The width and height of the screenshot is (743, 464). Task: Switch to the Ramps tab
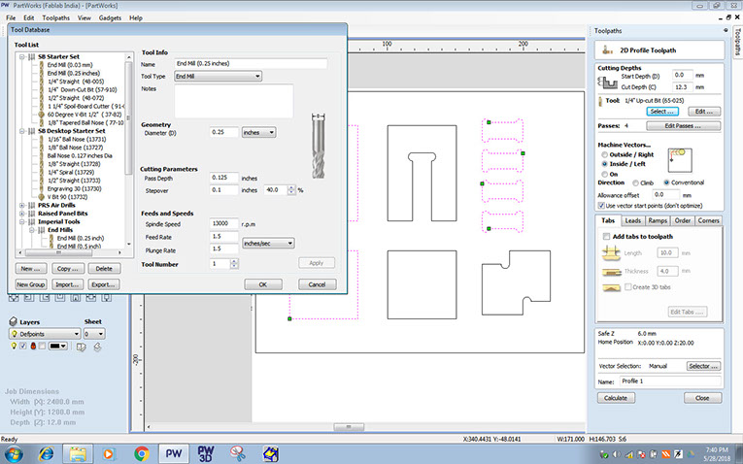[658, 220]
